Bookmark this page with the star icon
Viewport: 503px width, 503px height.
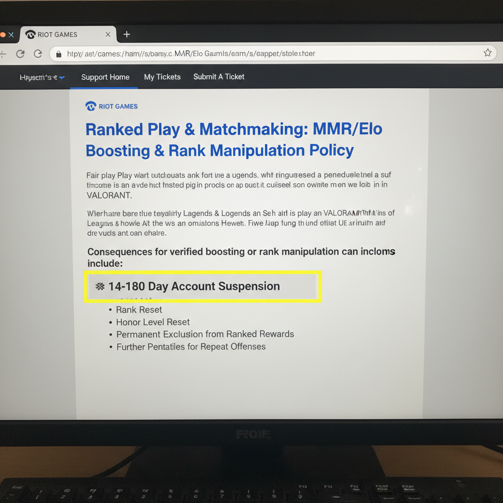point(487,53)
